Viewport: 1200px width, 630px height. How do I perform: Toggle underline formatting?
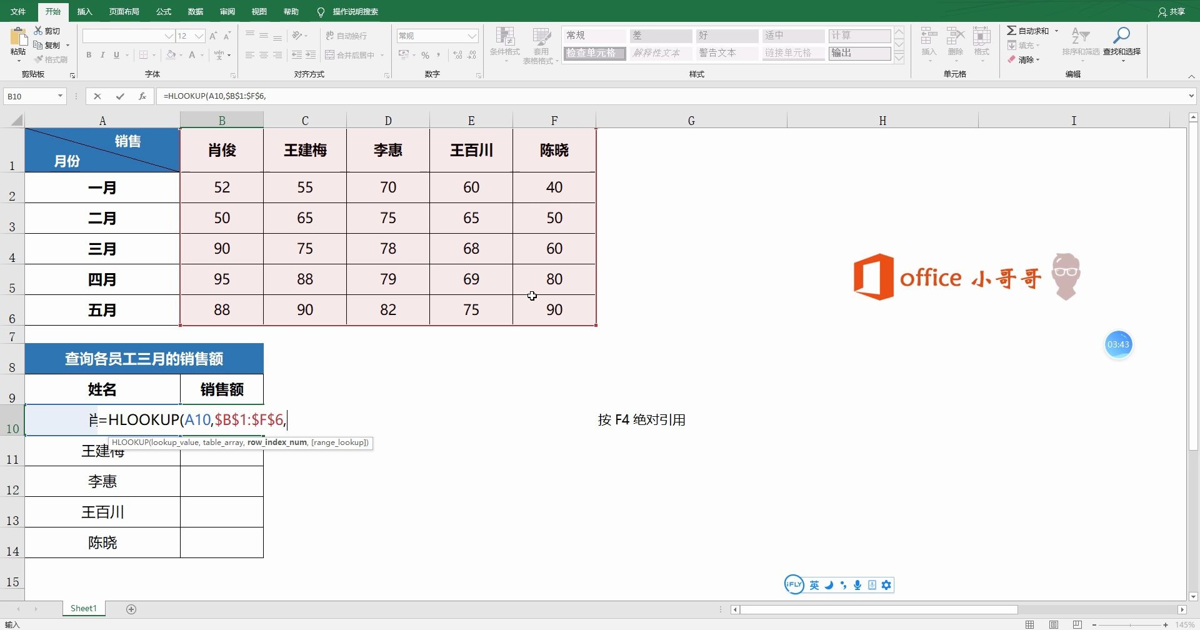click(116, 55)
